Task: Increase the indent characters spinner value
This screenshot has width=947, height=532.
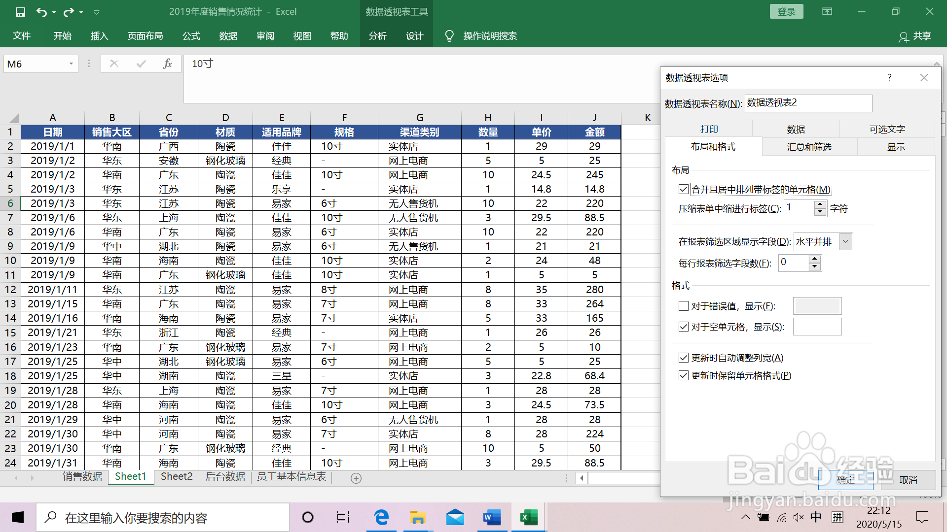Action: [x=820, y=204]
